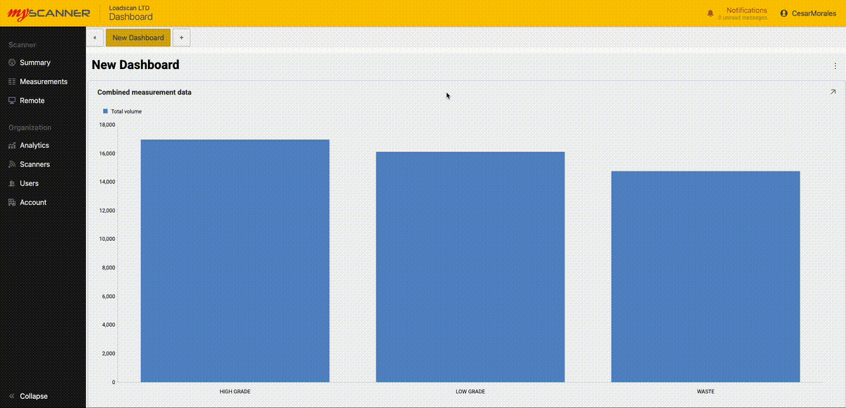The height and width of the screenshot is (408, 846).
Task: Click the notifications bell icon
Action: click(x=711, y=13)
